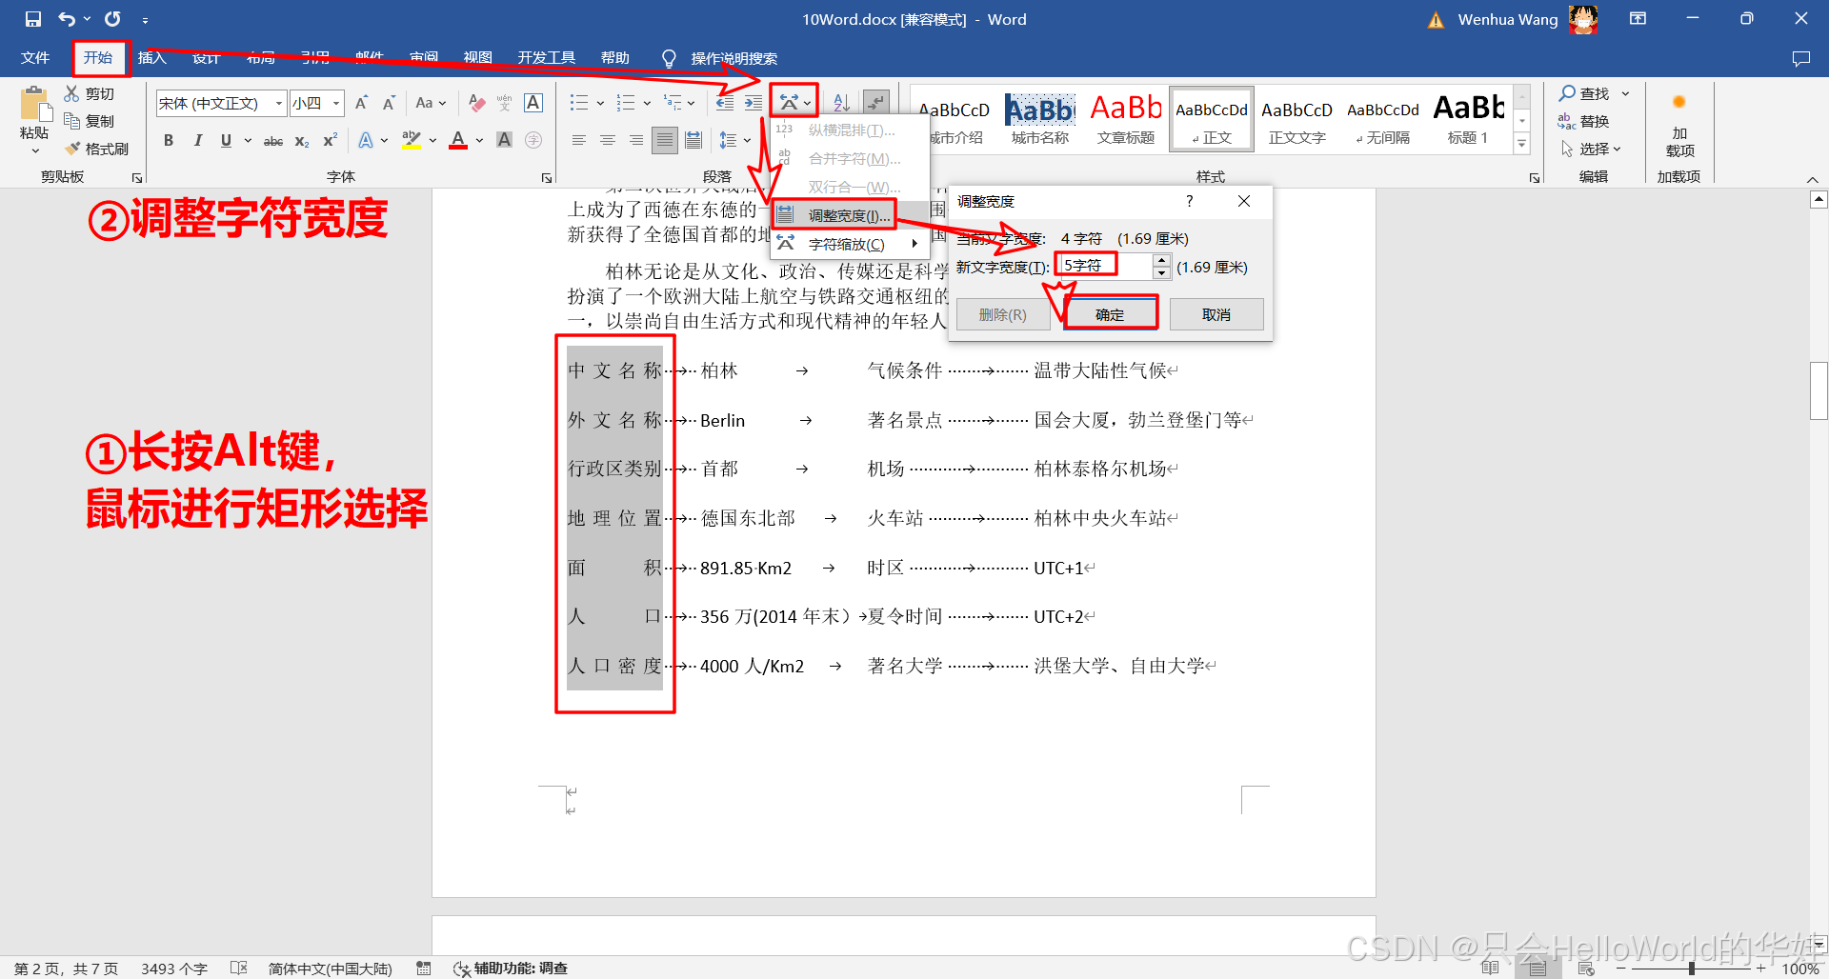Switch to Read Mode view icon
This screenshot has height=979, width=1829.
(x=1490, y=968)
